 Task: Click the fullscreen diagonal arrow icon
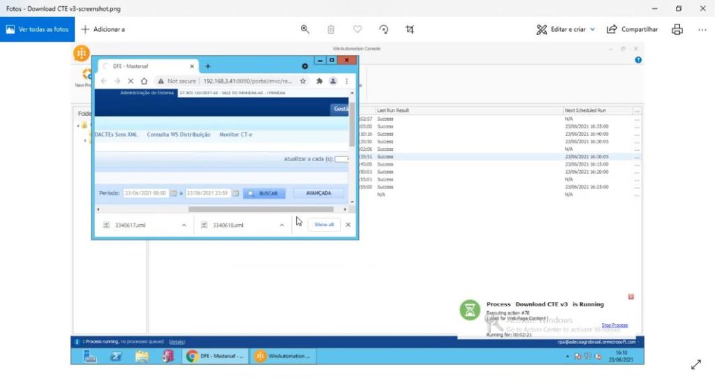click(x=696, y=364)
